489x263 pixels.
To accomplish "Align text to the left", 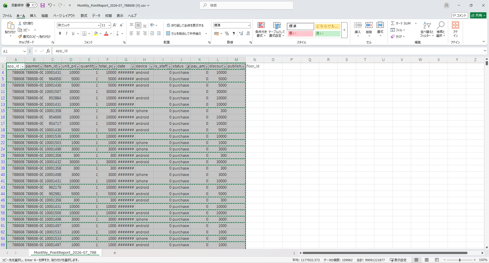I will [x=132, y=33].
